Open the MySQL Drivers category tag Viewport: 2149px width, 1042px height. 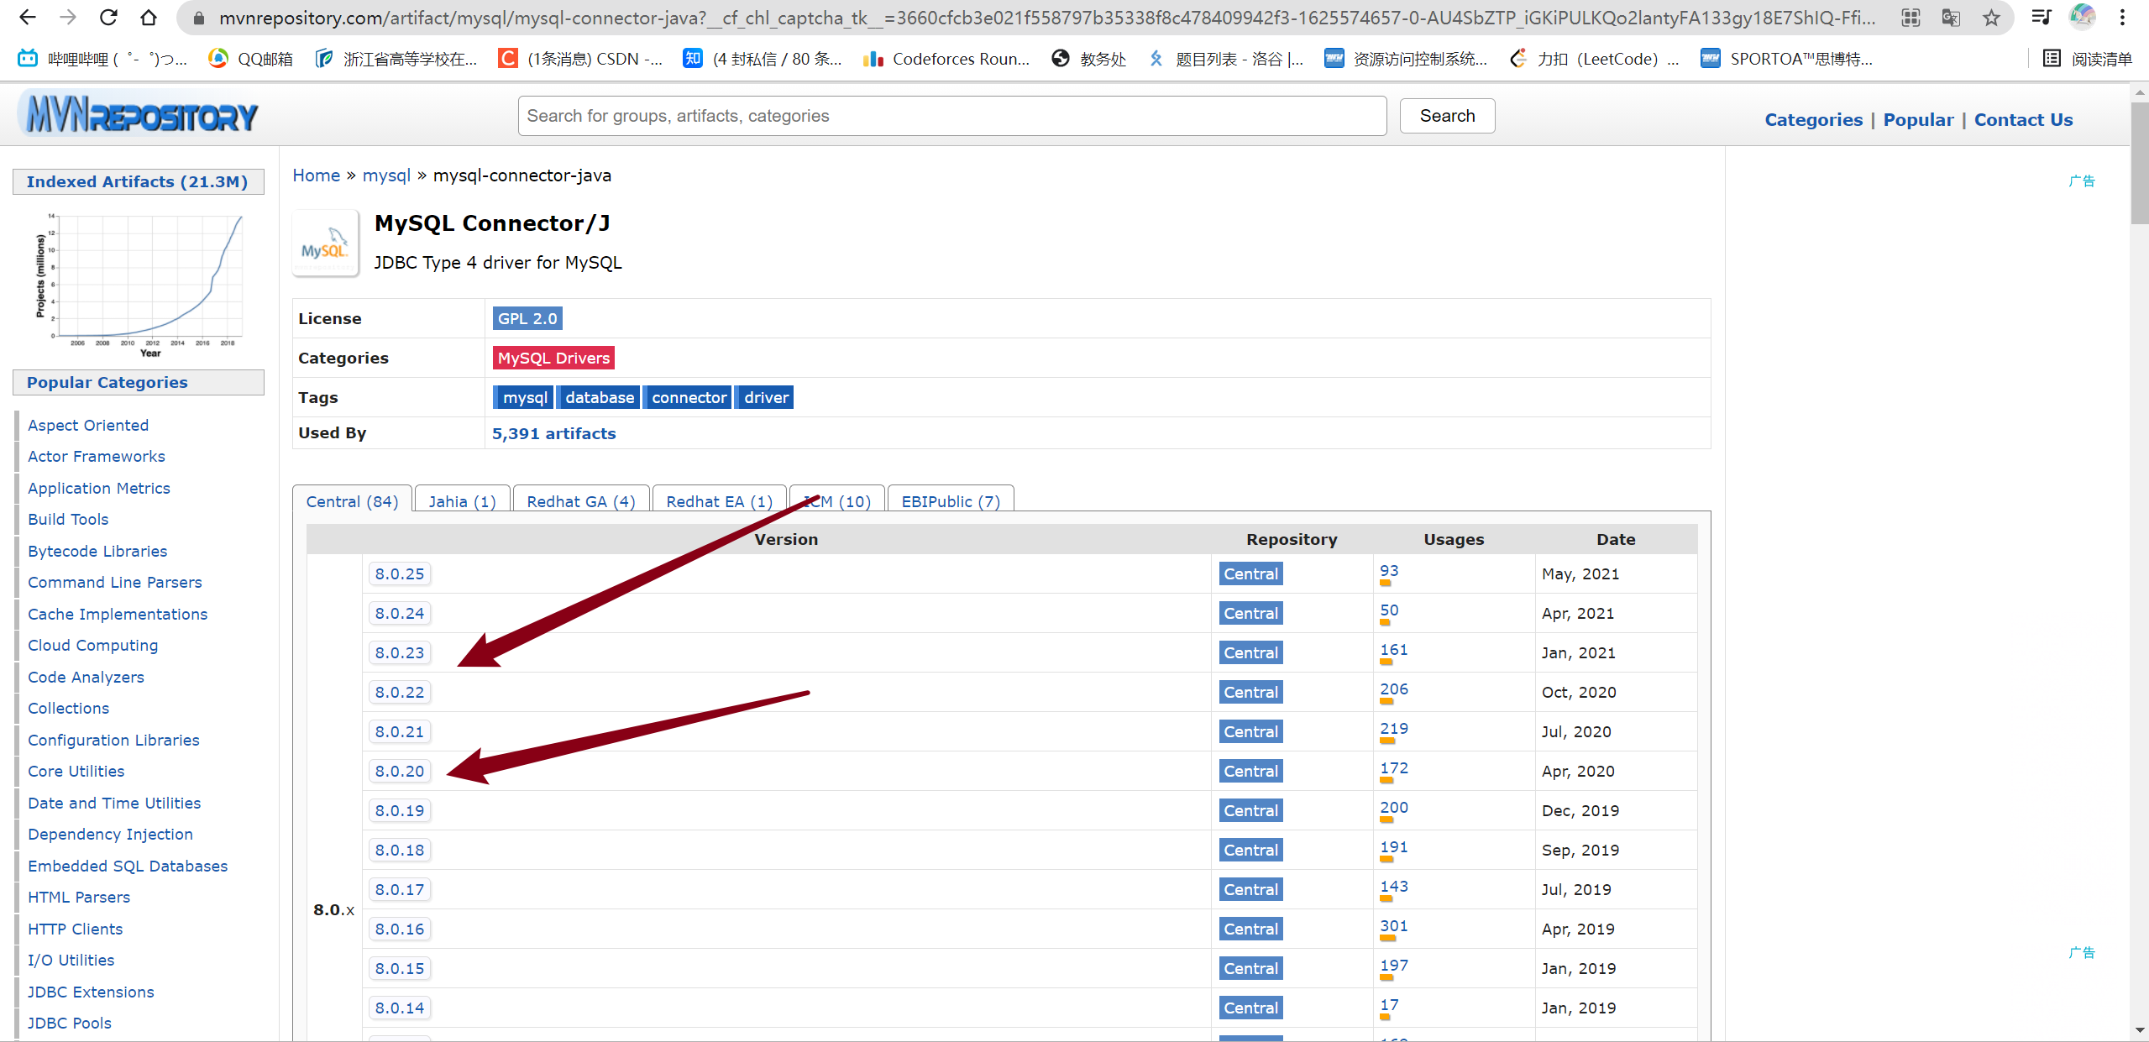(x=553, y=358)
